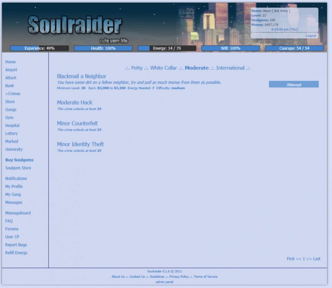Check Notifications in the sidebar
This screenshot has width=332, height=288.
point(16,179)
